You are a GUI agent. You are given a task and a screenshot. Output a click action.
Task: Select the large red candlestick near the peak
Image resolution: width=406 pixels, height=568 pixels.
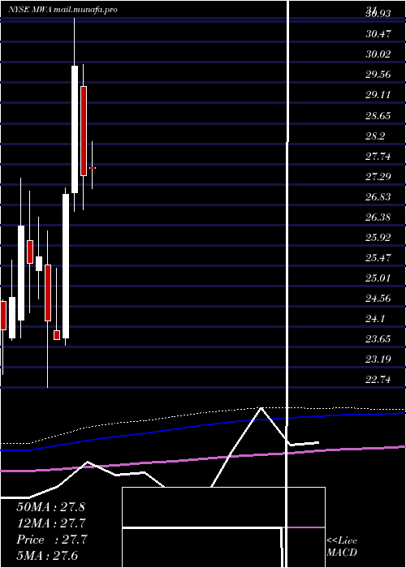pyautogui.click(x=84, y=131)
